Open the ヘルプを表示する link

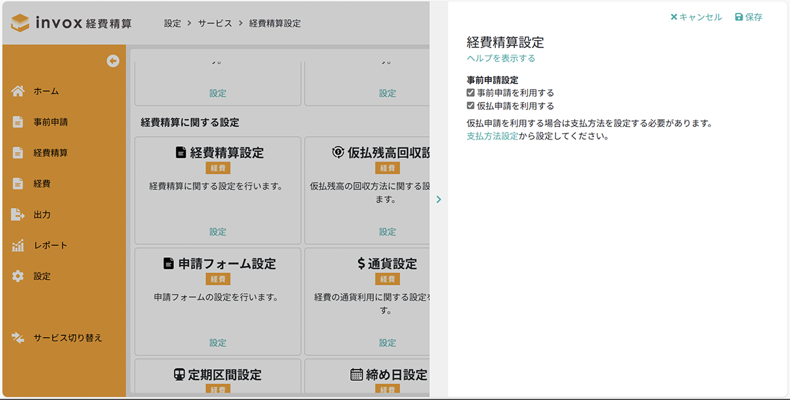point(501,58)
